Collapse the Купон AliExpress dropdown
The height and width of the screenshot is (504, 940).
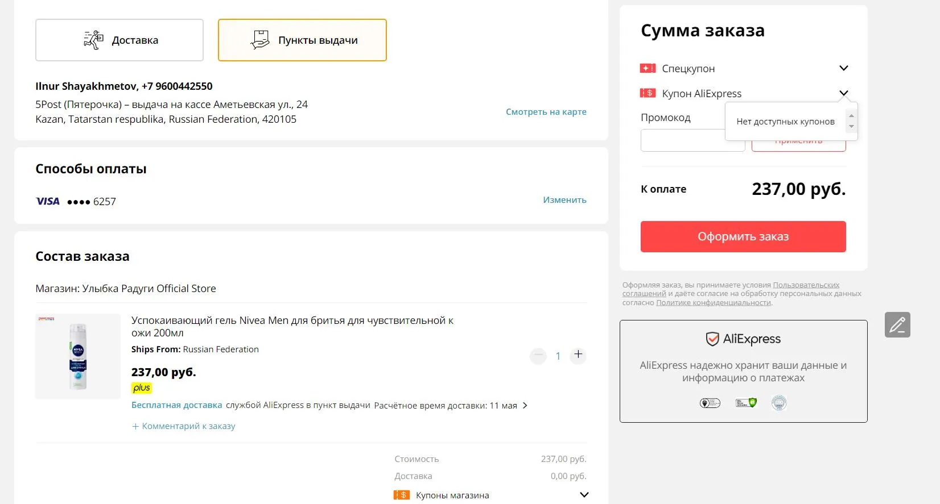(x=844, y=93)
